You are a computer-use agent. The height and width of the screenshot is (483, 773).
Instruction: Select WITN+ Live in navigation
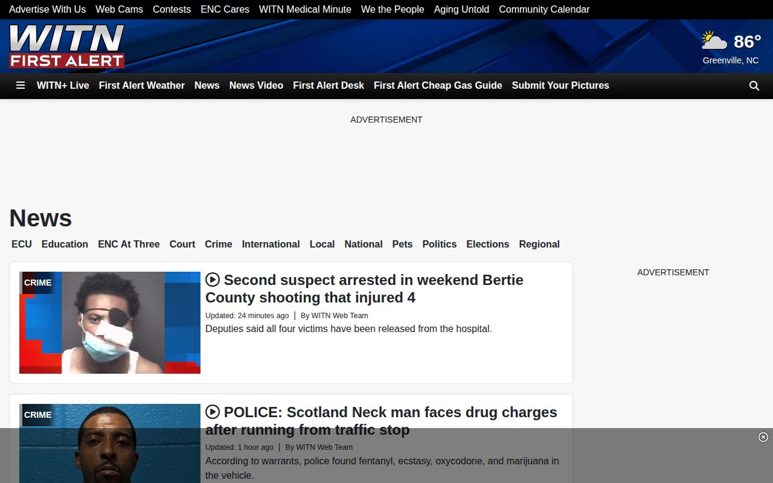pyautogui.click(x=63, y=86)
